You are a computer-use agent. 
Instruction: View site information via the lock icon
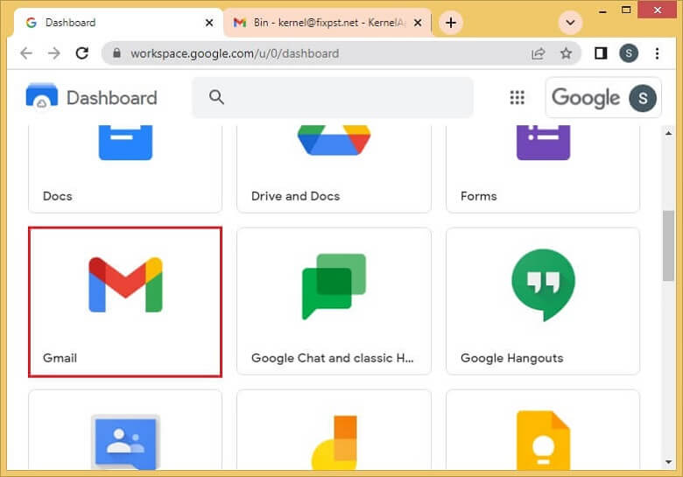[116, 53]
